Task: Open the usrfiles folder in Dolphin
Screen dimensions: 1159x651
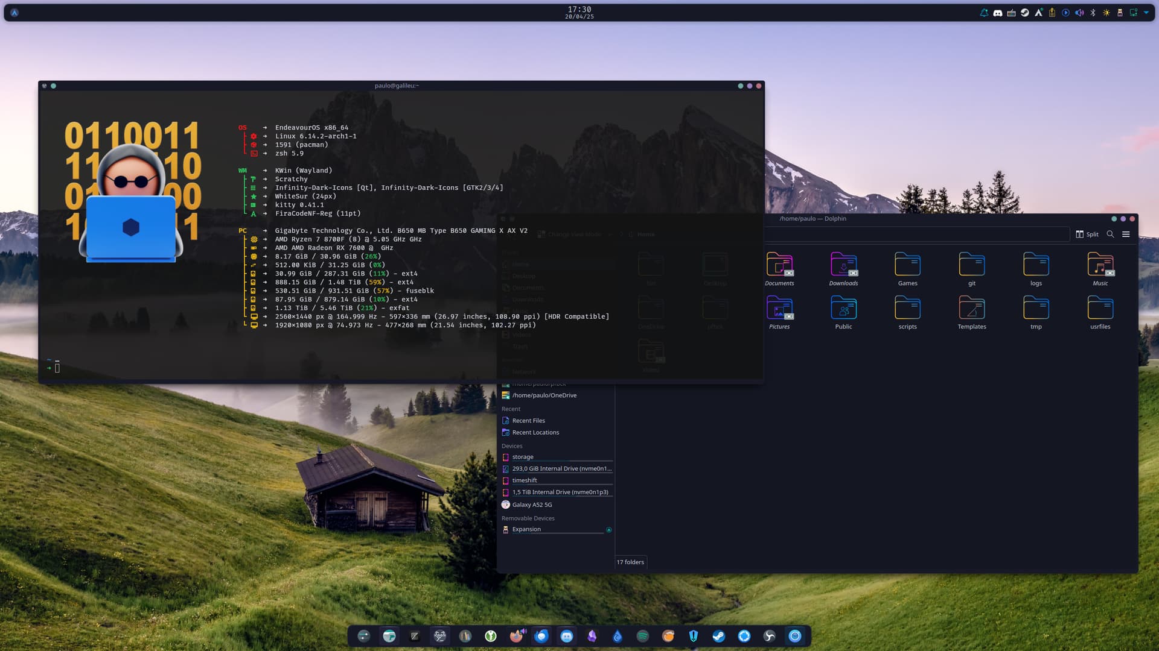Action: tap(1100, 312)
